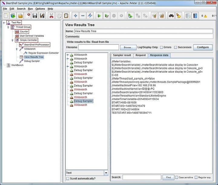Toggle Scroll automatically checkbox
This screenshot has width=218, height=185.
pos(68,179)
